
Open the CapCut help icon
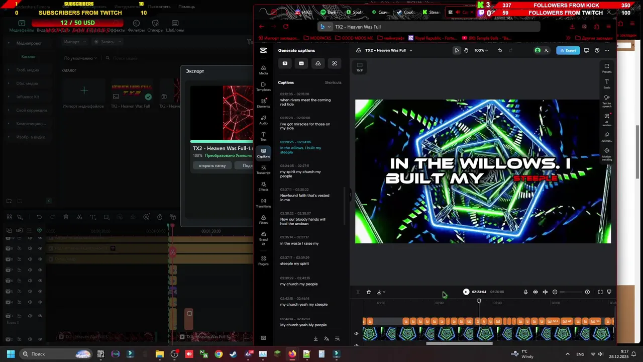coord(597,50)
